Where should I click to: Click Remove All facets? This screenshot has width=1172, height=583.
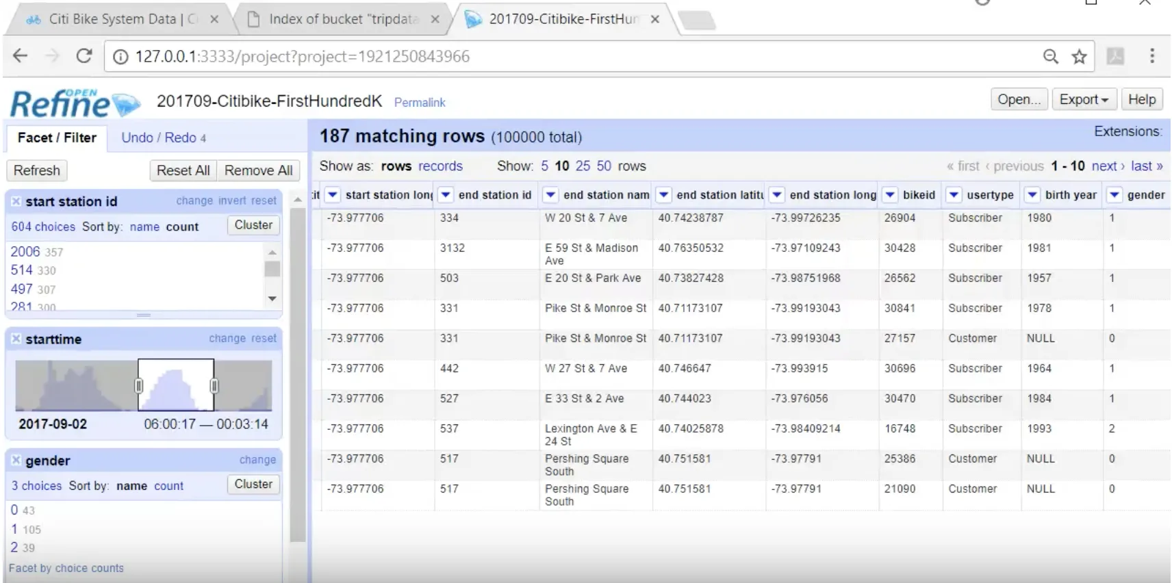coord(258,170)
